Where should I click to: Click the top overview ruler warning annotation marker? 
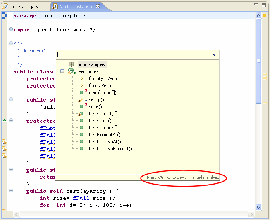click(265, 74)
